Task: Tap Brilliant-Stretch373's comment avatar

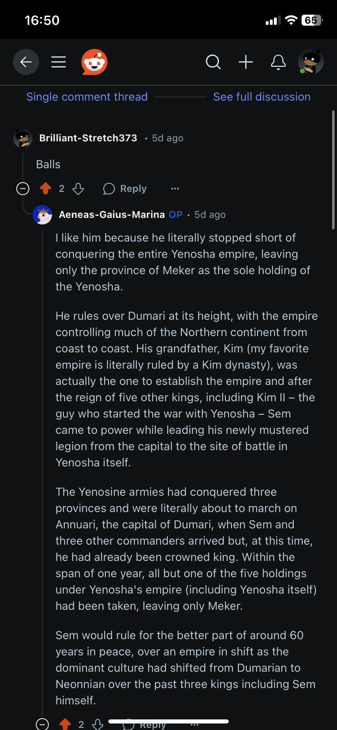Action: (23, 138)
